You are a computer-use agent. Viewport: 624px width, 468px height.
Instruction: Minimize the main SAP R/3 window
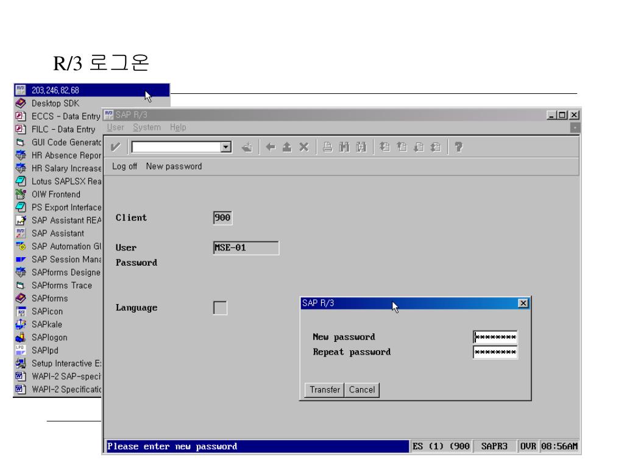pyautogui.click(x=551, y=115)
